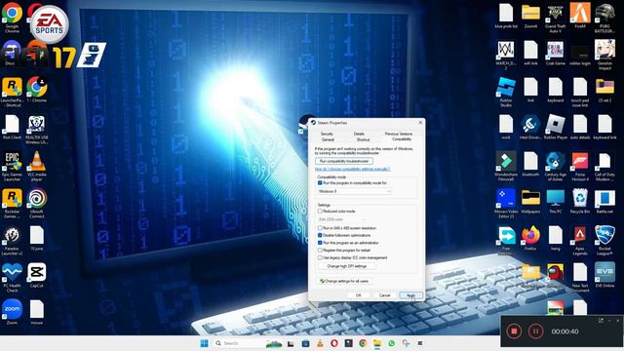The image size is (624, 351).
Task: Stop the screen recording
Action: pos(514,331)
